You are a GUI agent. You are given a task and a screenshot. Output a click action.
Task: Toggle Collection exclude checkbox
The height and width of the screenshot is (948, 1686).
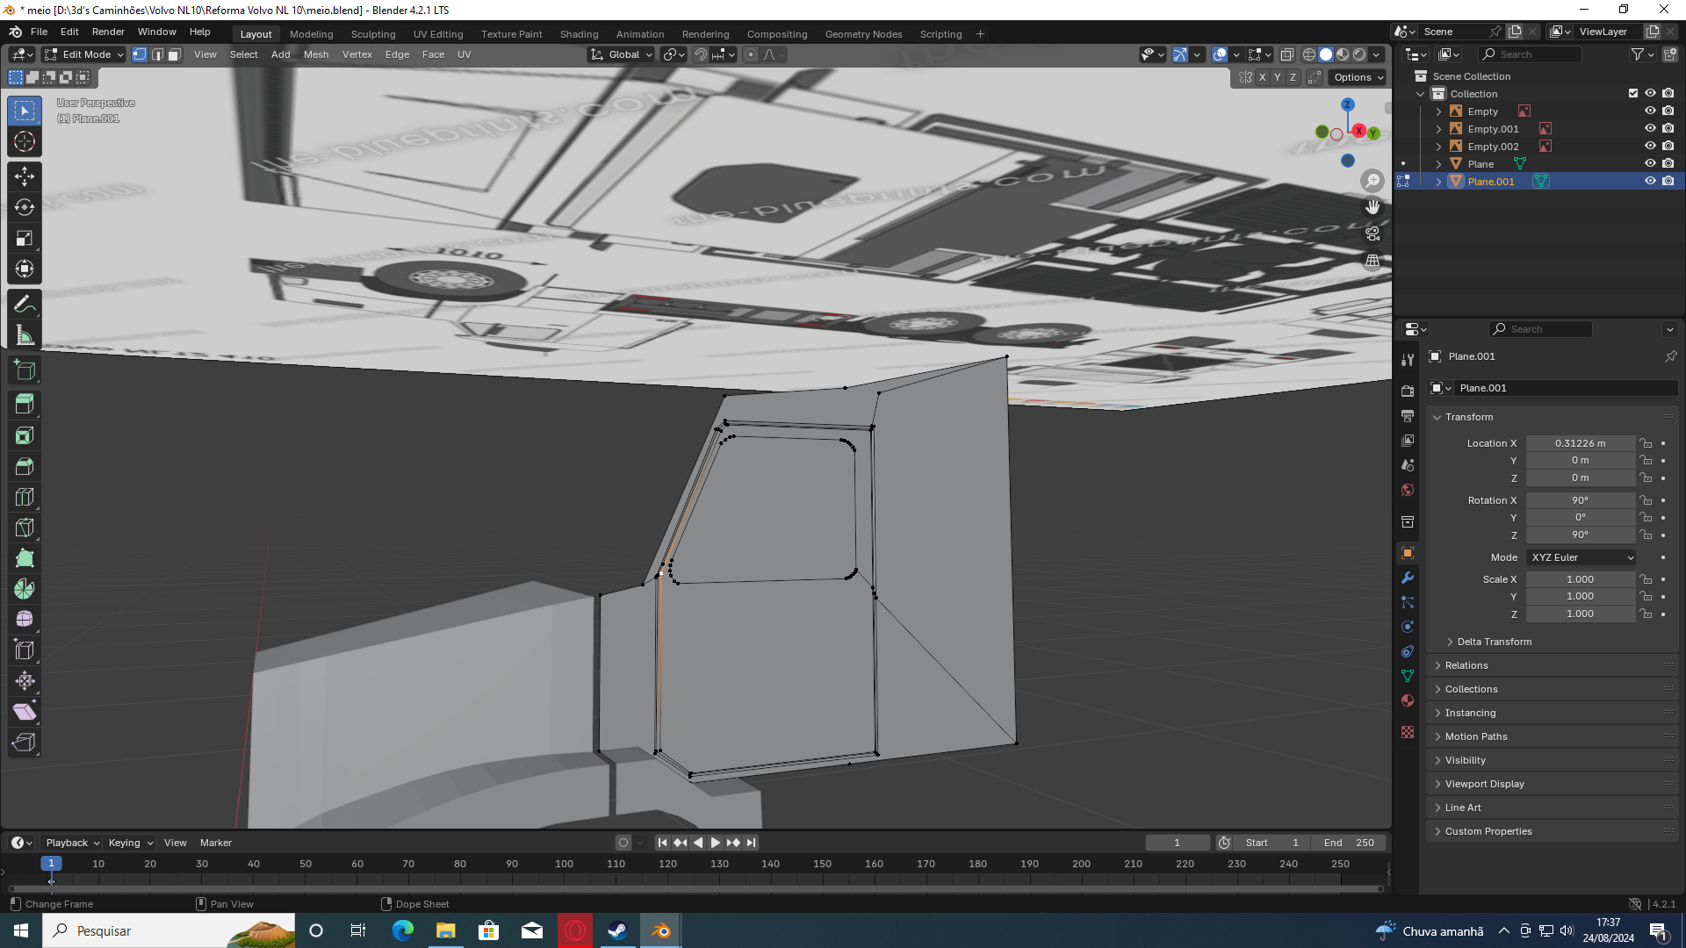click(1632, 93)
